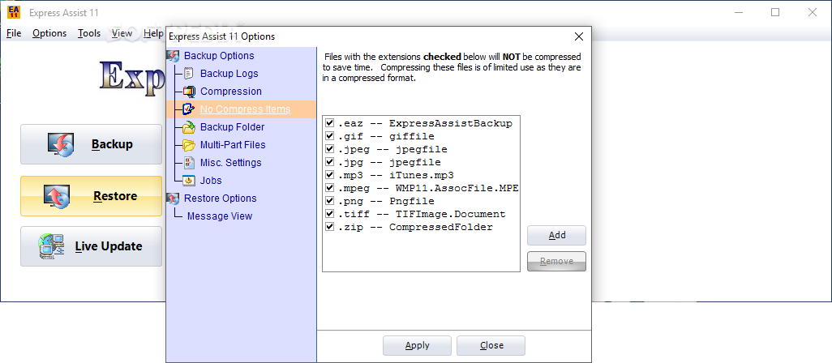
Task: Uncheck the .eaz ExpressAssistBackup checkbox
Action: 329,123
